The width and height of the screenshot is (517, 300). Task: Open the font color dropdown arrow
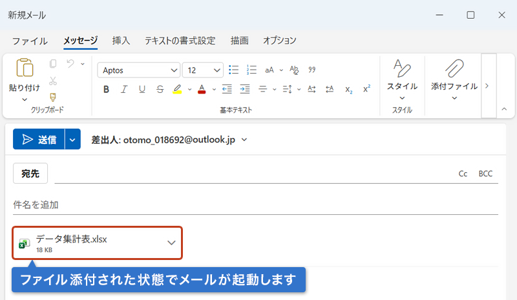pos(214,89)
